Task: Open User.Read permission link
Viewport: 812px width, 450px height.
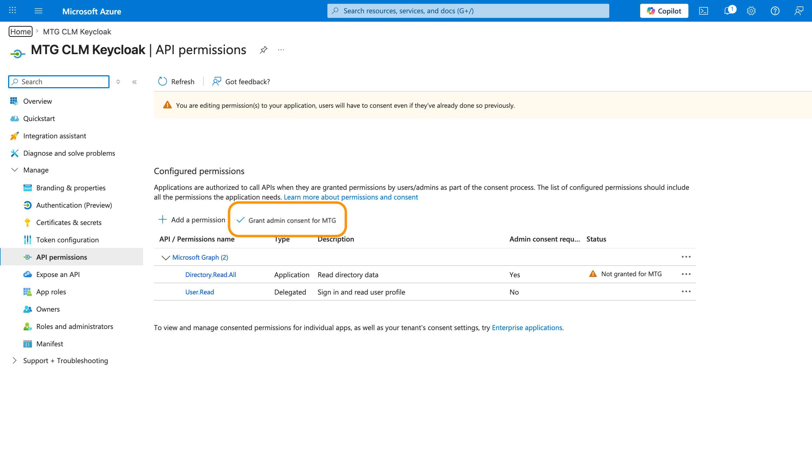Action: pyautogui.click(x=199, y=292)
